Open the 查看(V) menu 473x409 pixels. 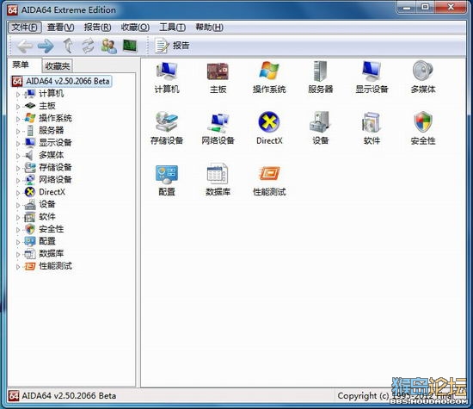(x=61, y=28)
